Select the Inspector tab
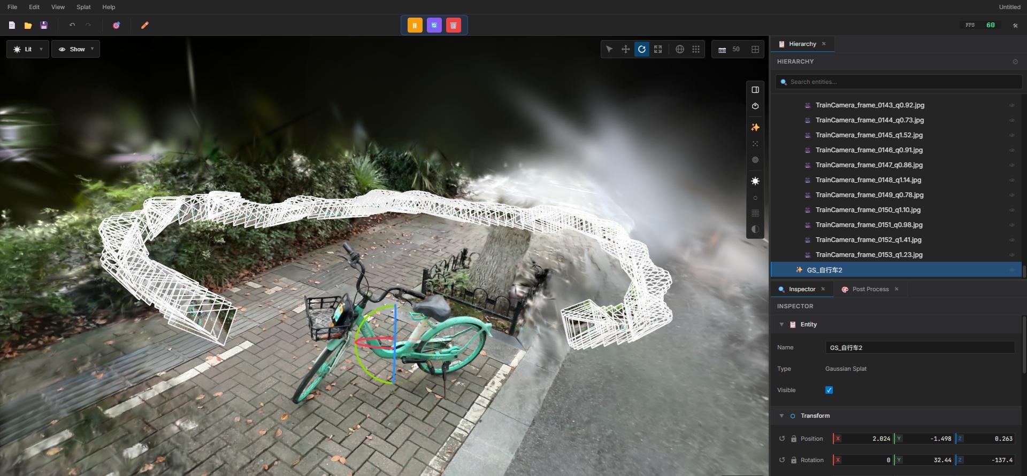This screenshot has width=1027, height=476. (x=802, y=289)
